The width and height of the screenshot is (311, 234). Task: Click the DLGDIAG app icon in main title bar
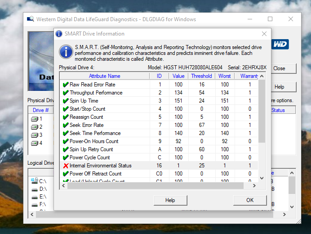click(x=31, y=19)
